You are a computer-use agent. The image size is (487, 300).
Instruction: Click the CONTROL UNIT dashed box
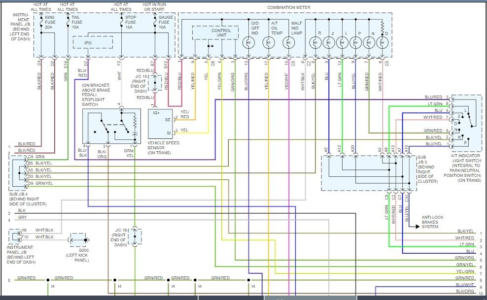pos(215,33)
